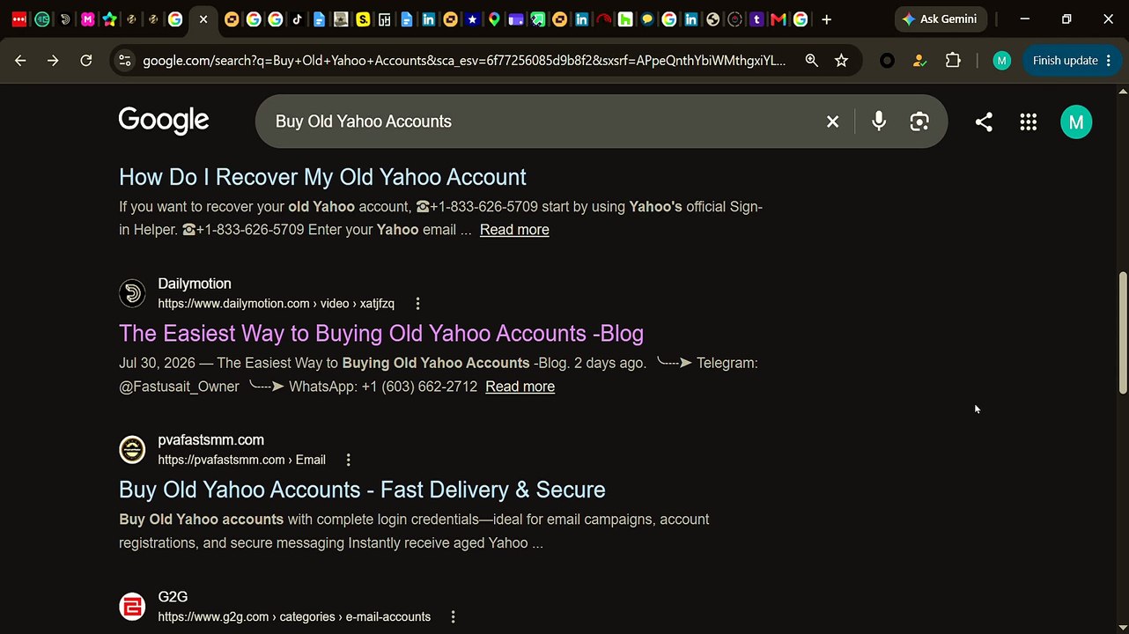
Task: Click the pvafastsmm.com site name
Action: tap(210, 440)
